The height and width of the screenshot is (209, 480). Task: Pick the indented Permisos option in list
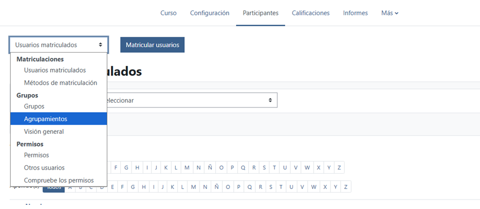pos(59,155)
